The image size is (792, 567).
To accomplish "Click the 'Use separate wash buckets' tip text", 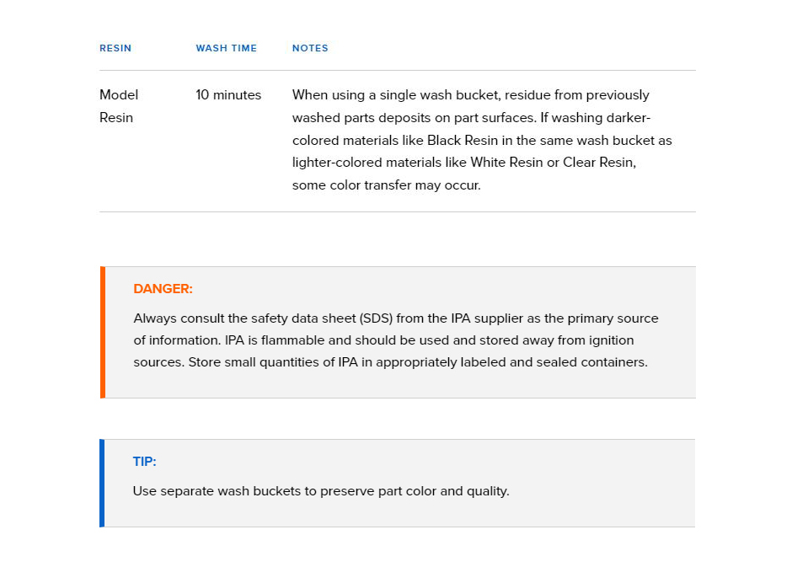I will (x=321, y=491).
